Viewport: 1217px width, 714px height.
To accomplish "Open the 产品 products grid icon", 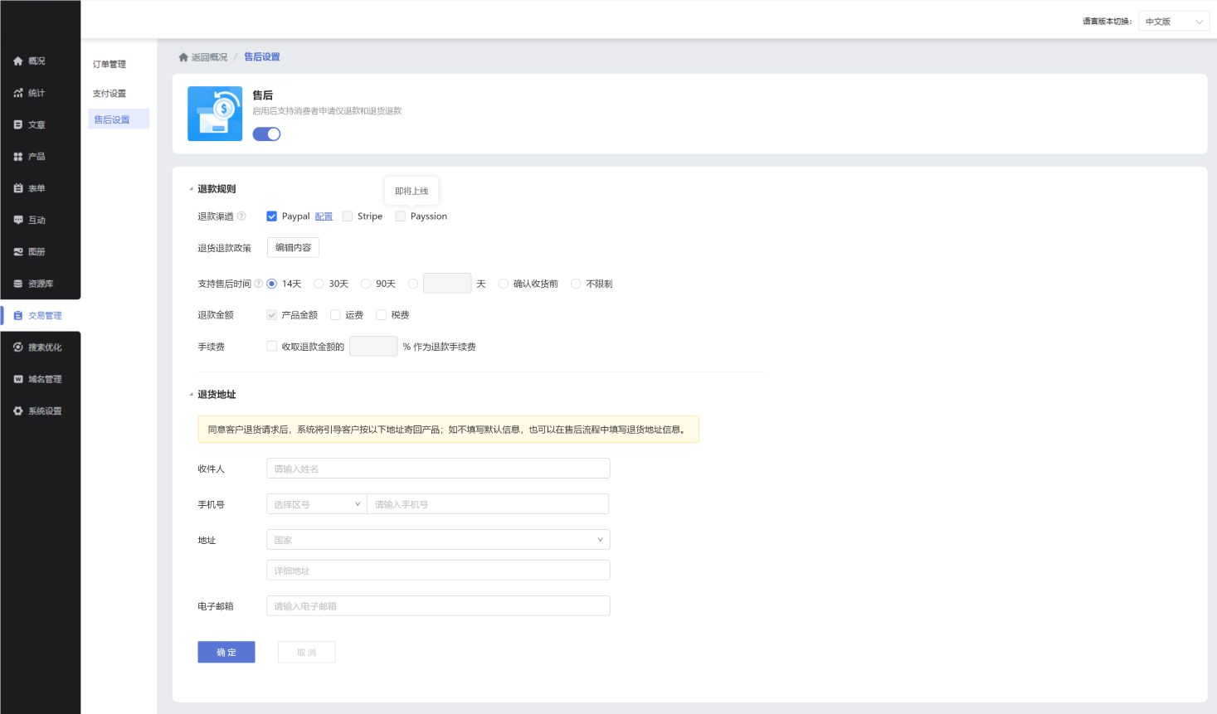I will (x=18, y=157).
